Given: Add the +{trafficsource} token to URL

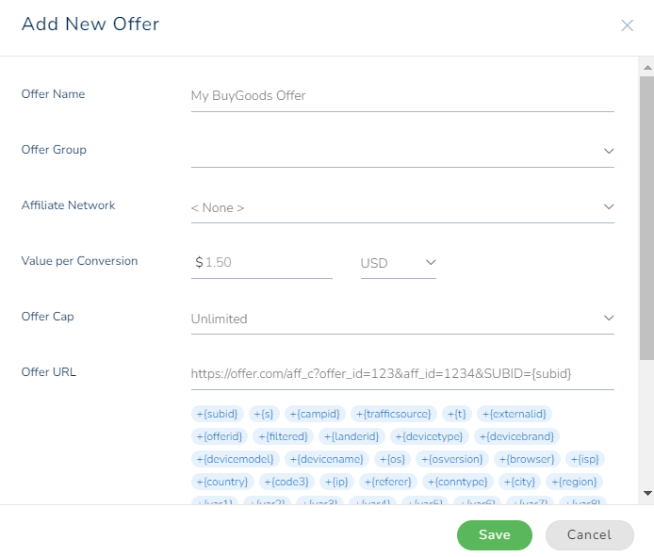Looking at the screenshot, I should 394,414.
